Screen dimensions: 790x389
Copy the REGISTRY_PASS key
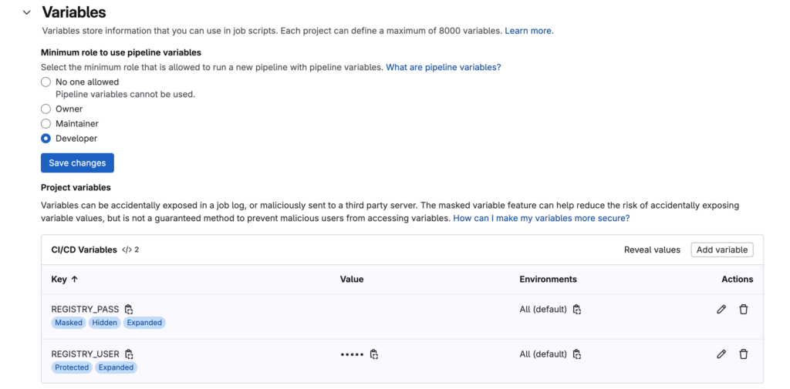tap(129, 310)
